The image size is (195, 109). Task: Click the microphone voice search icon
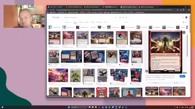[x=120, y=18]
